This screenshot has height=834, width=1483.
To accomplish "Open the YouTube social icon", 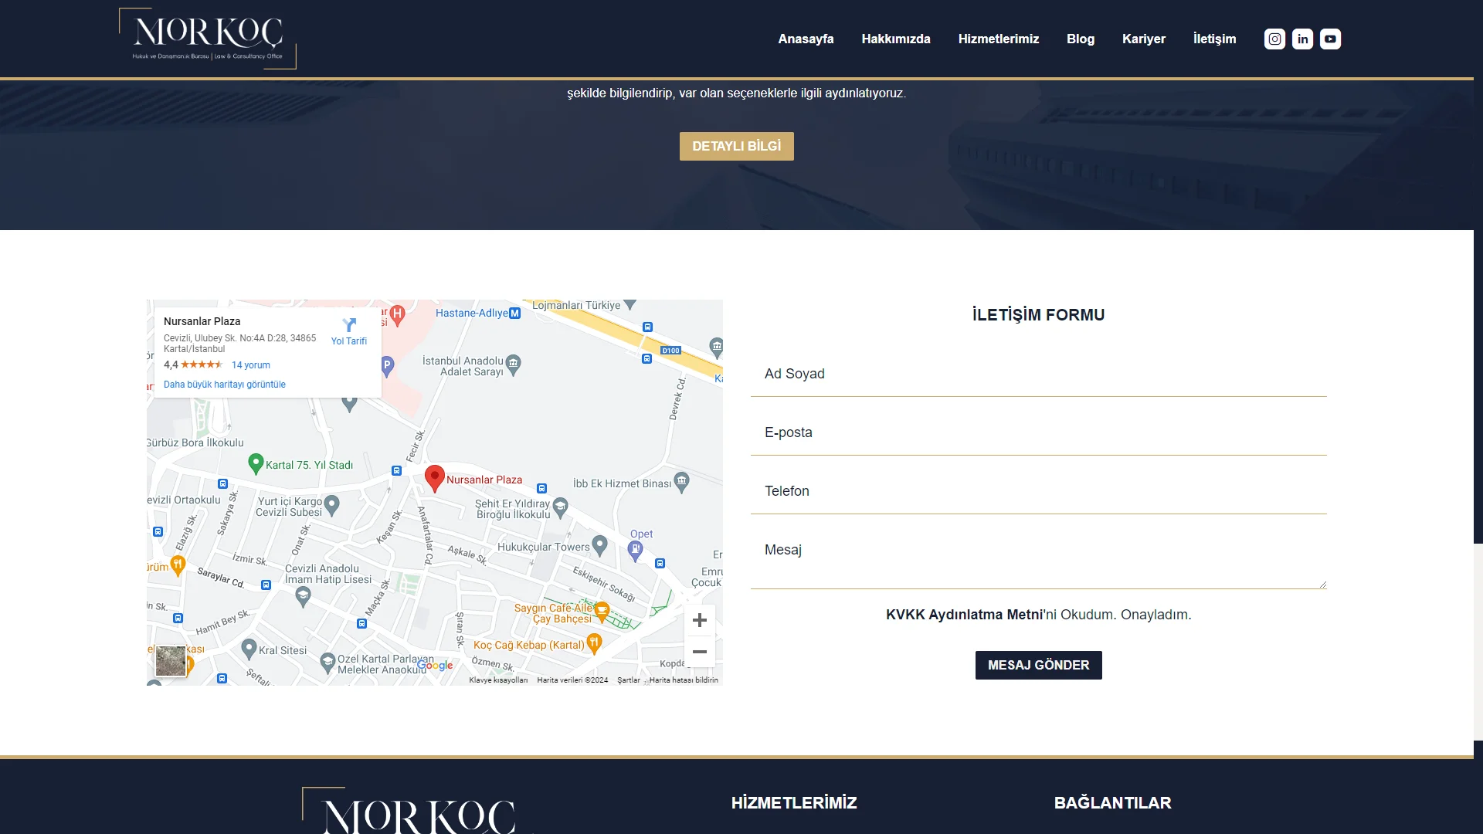I will click(x=1330, y=39).
